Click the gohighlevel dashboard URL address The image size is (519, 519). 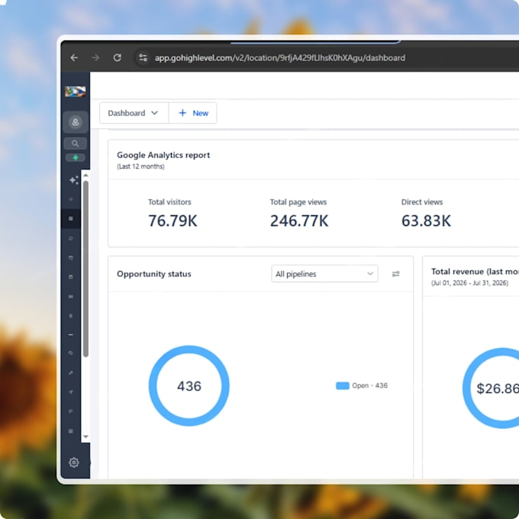click(279, 58)
